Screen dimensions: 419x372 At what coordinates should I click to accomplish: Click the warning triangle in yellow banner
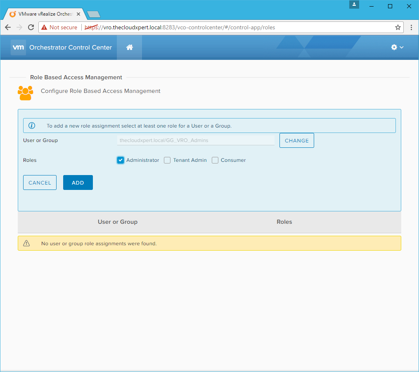(26, 243)
